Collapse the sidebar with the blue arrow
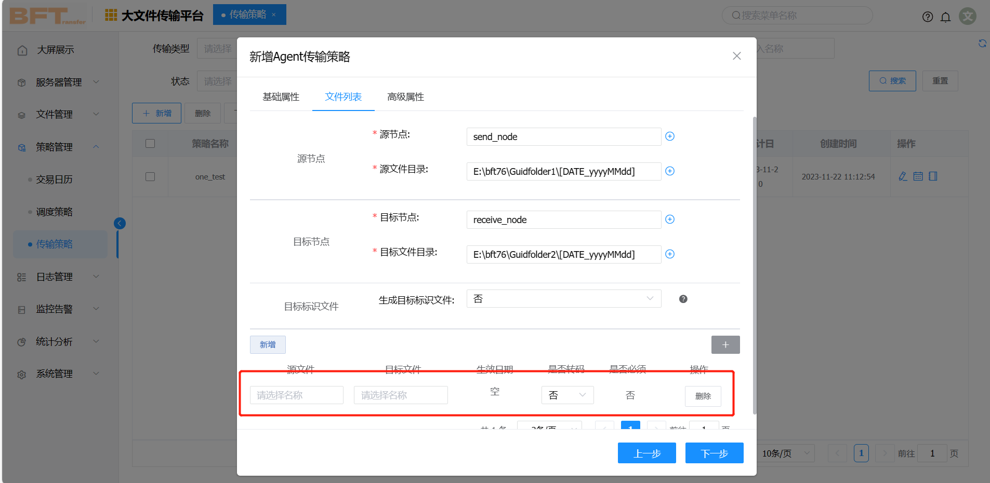 click(120, 223)
